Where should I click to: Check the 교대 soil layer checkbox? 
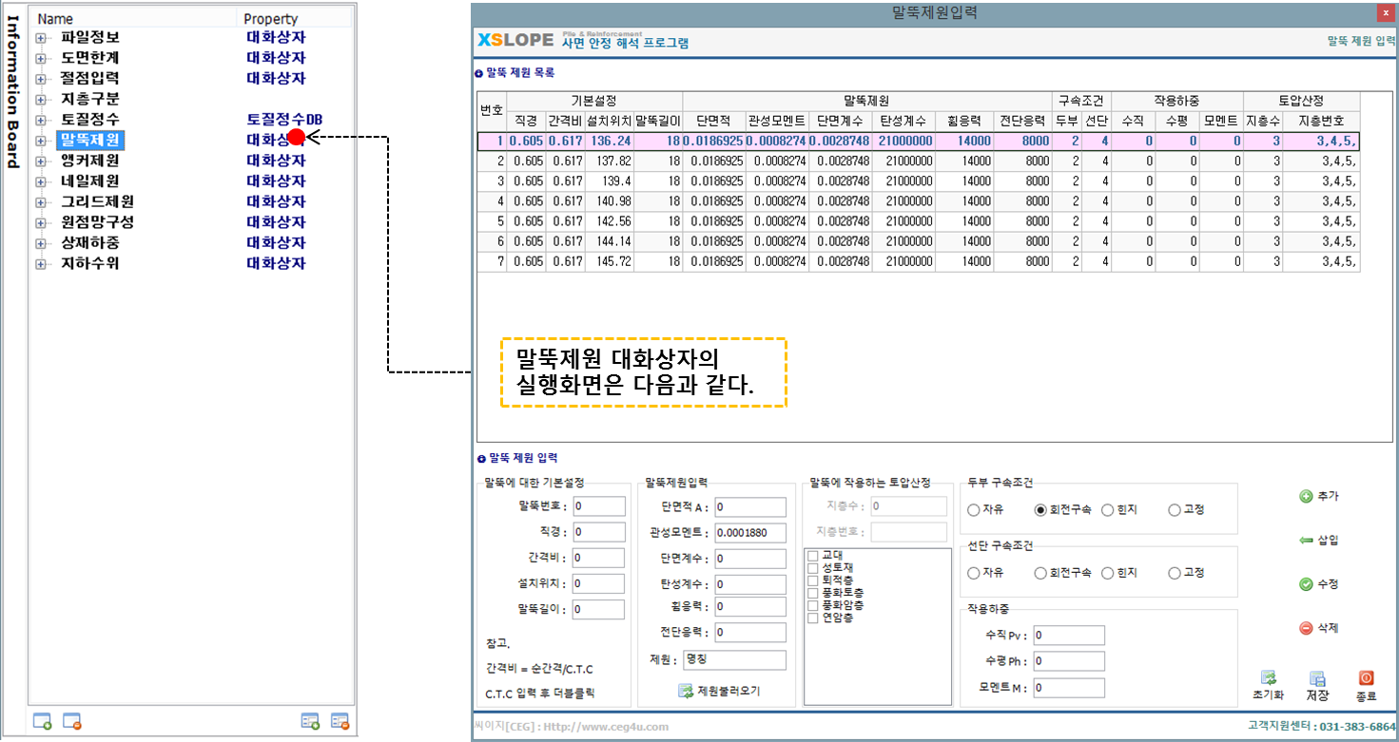point(813,556)
